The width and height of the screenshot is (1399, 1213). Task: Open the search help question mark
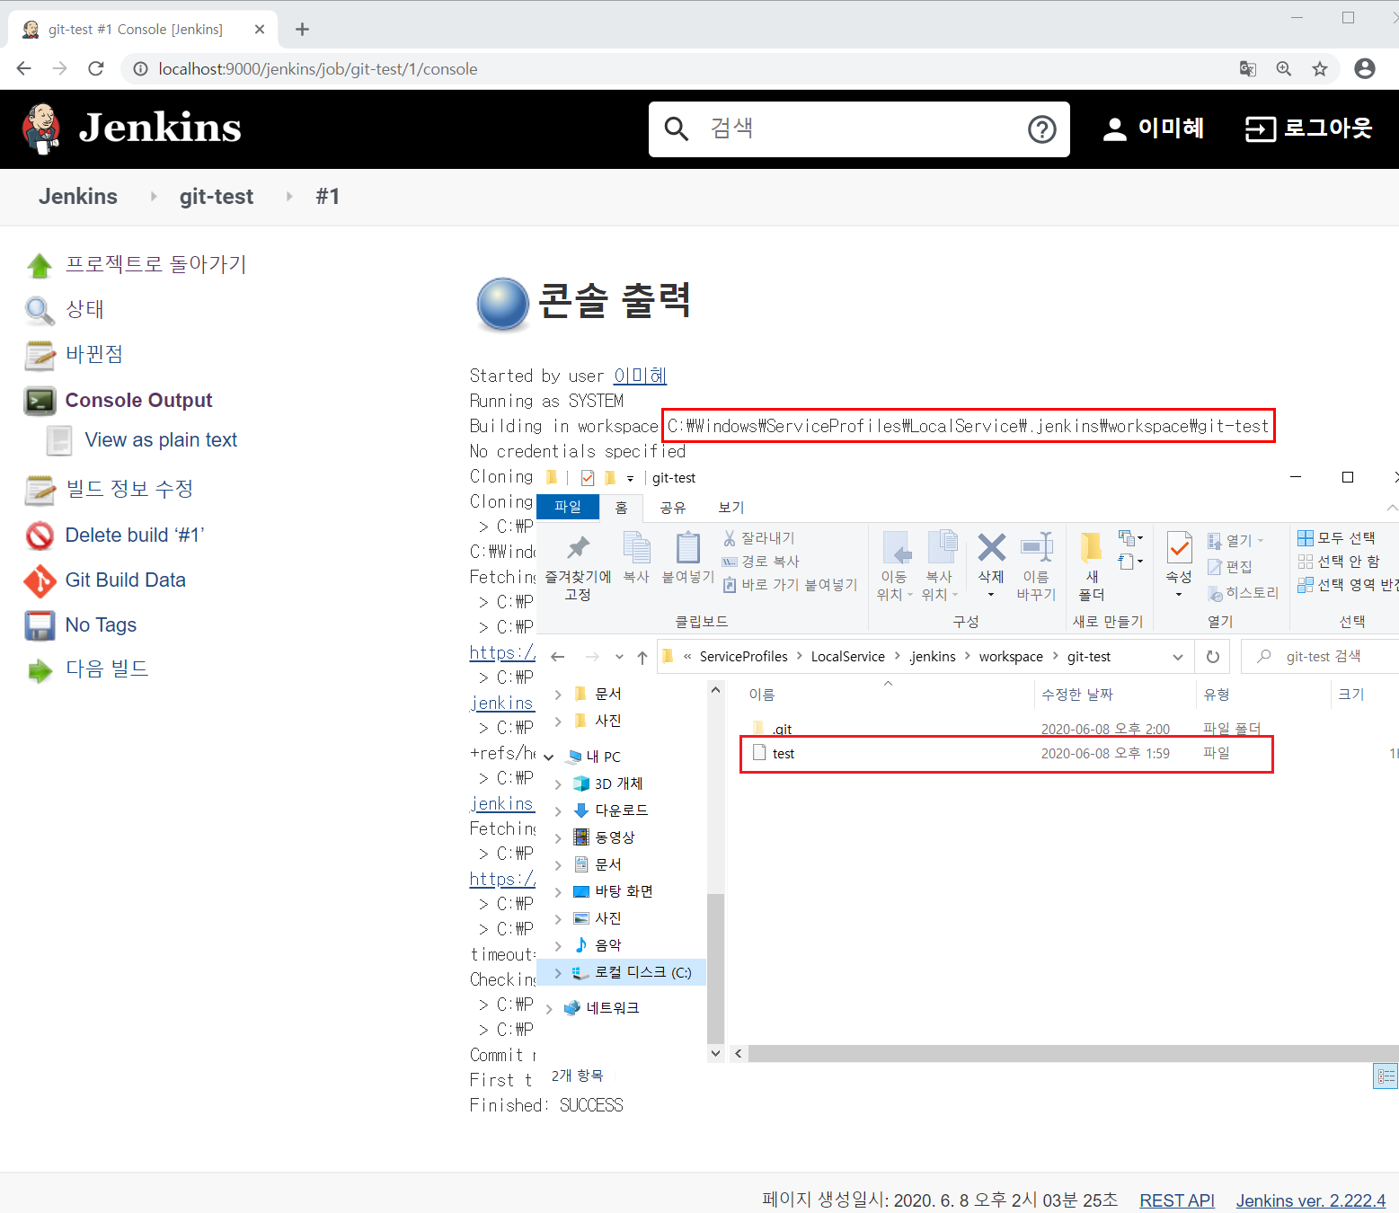point(1041,129)
